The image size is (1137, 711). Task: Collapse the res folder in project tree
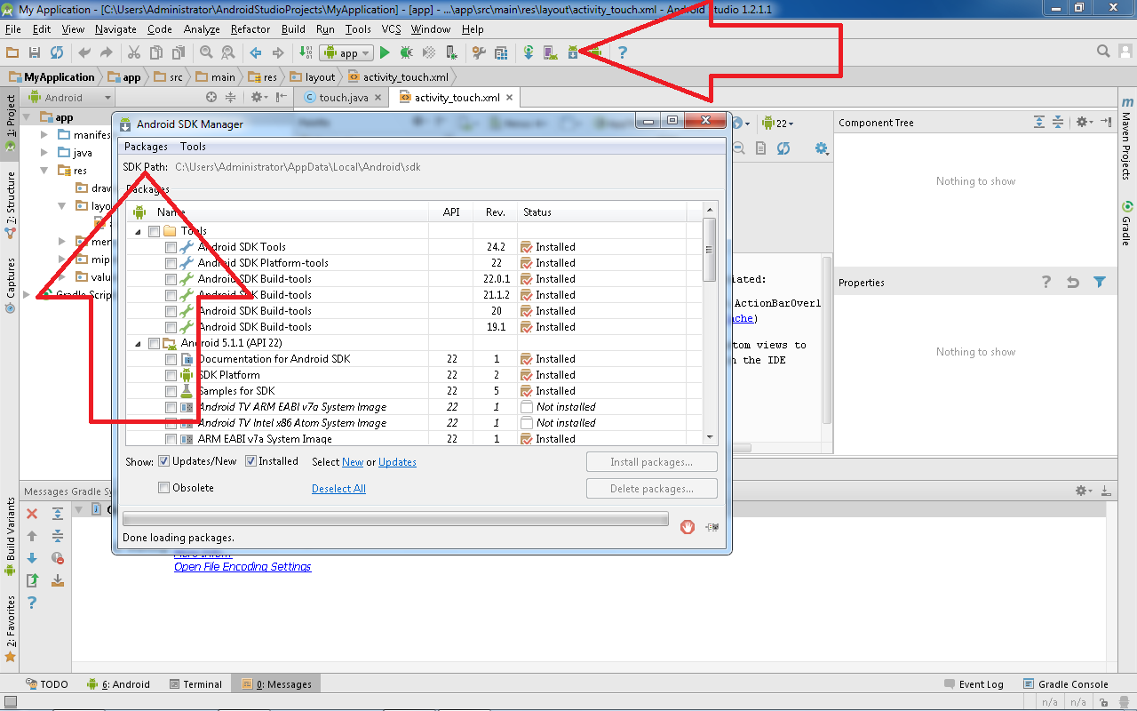[44, 171]
